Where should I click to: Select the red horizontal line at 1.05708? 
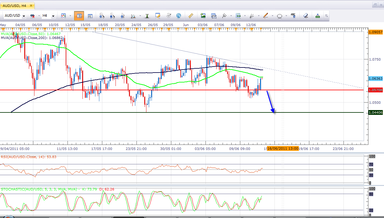click(x=182, y=90)
